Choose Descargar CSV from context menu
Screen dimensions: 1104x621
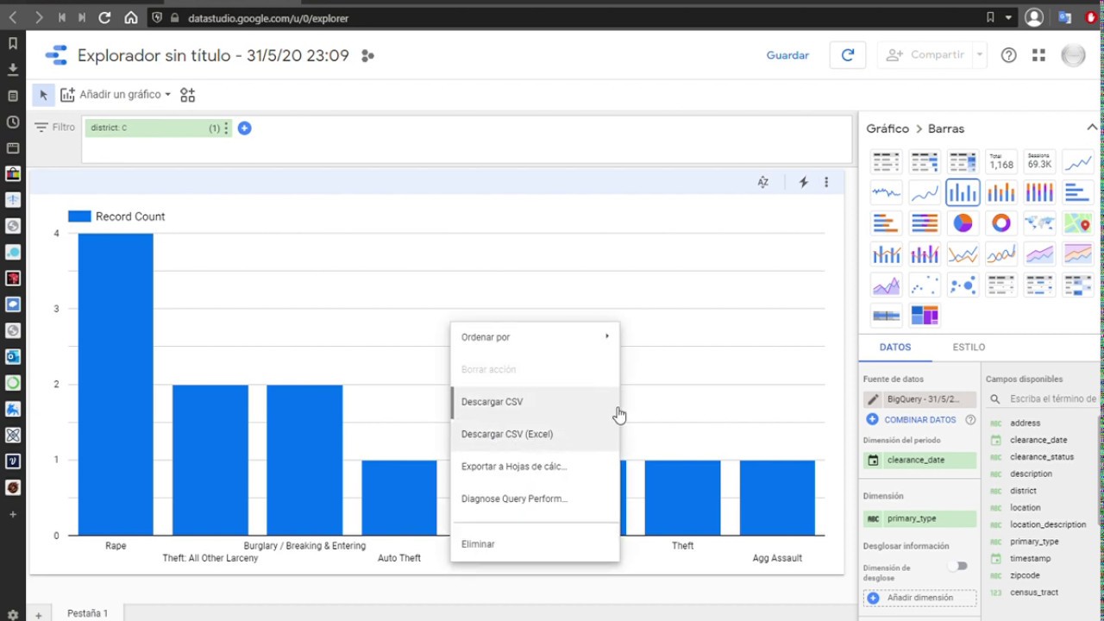click(535, 402)
